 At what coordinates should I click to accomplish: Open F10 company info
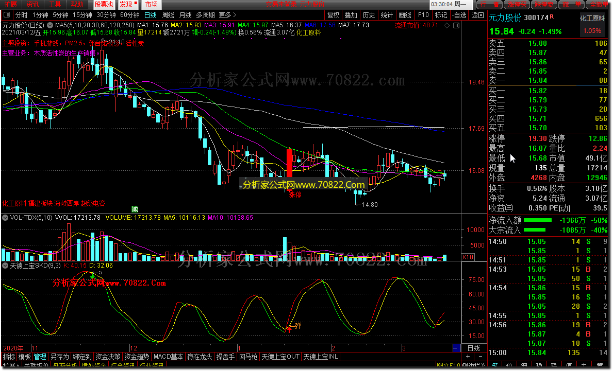(423, 15)
